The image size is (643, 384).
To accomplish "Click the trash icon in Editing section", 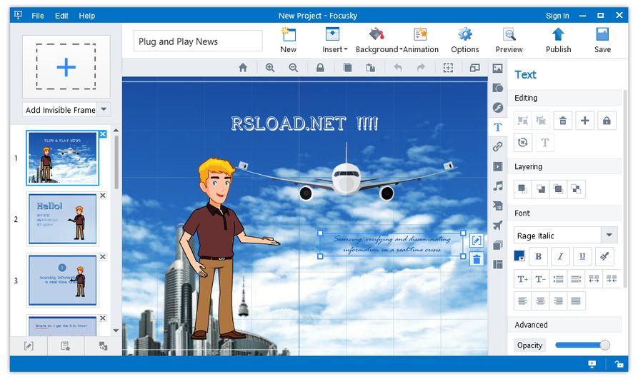I will pyautogui.click(x=563, y=121).
